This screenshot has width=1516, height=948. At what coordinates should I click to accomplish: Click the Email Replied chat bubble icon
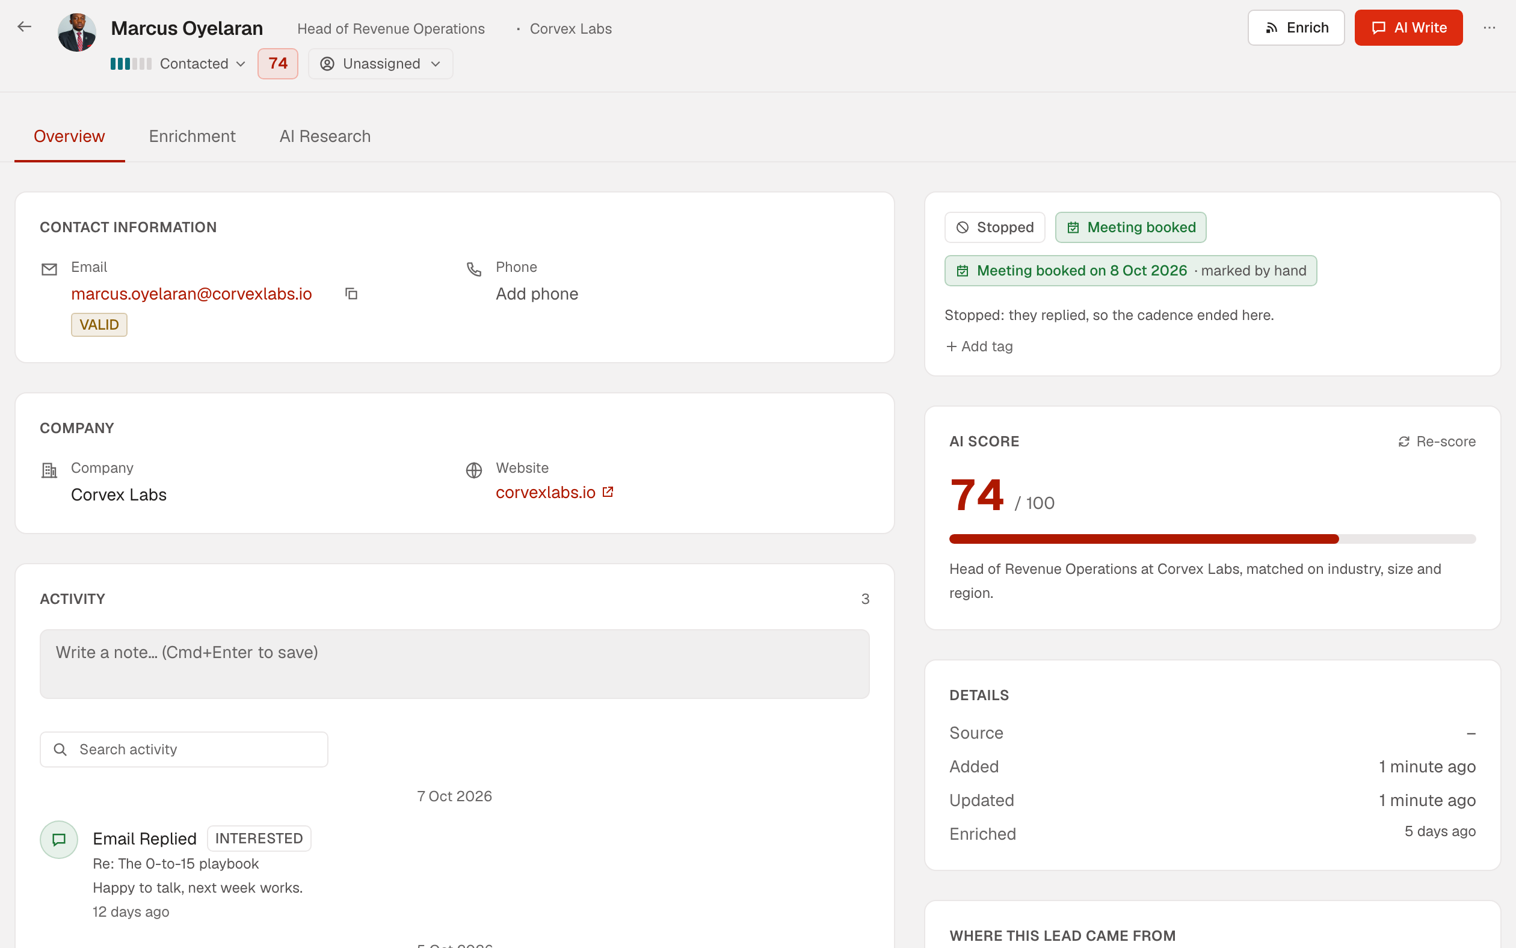pyautogui.click(x=59, y=840)
